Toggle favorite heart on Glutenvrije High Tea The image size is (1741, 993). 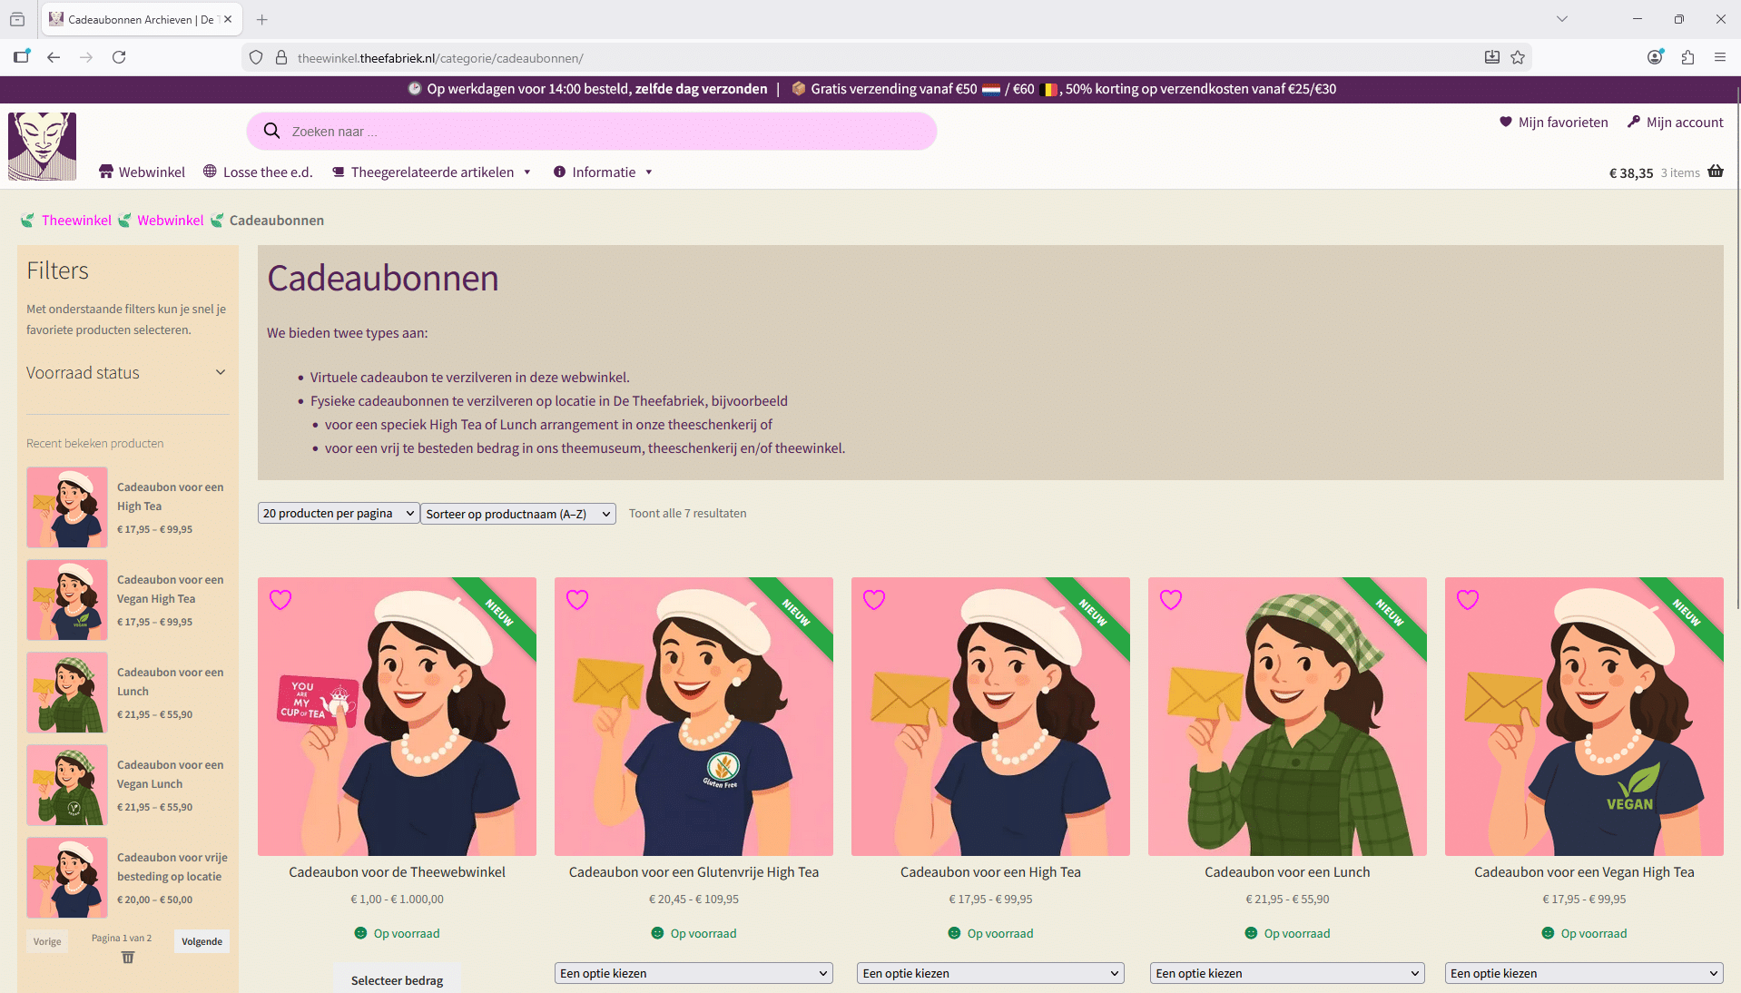point(577,600)
